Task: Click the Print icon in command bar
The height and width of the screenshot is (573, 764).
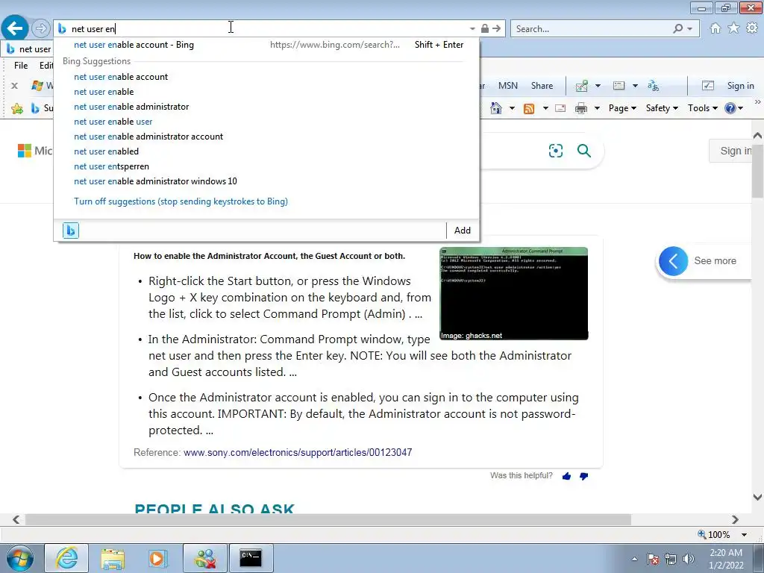Action: (580, 108)
